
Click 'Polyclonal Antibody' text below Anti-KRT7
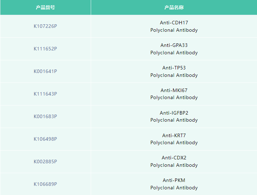tap(174, 142)
